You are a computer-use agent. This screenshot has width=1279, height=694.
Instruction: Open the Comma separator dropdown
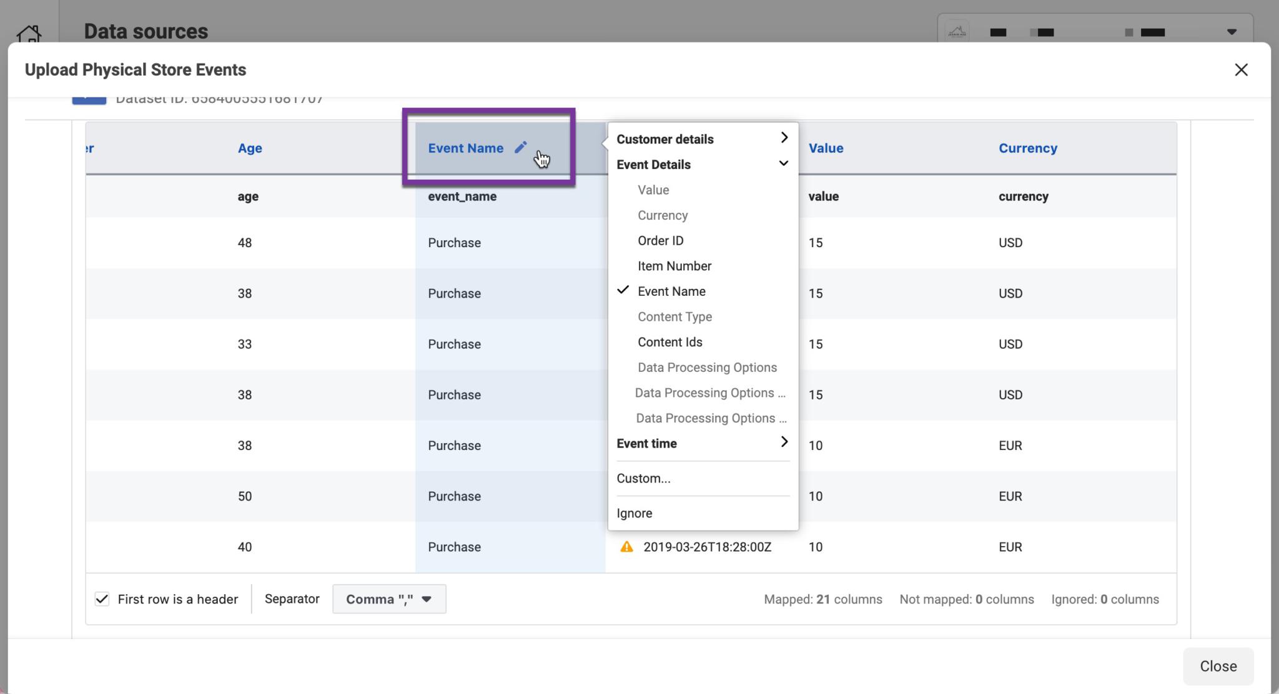388,599
